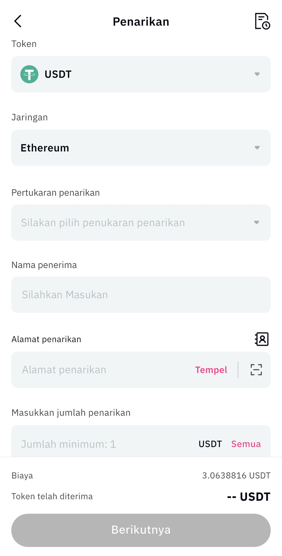Expand the Ethereum network dropdown arrow
Viewport: 282px width, 556px height.
click(257, 148)
